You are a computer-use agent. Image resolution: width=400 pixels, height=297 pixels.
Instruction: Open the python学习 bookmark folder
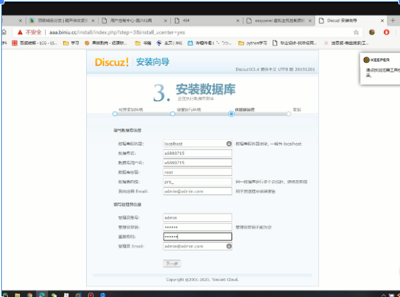tap(252, 43)
